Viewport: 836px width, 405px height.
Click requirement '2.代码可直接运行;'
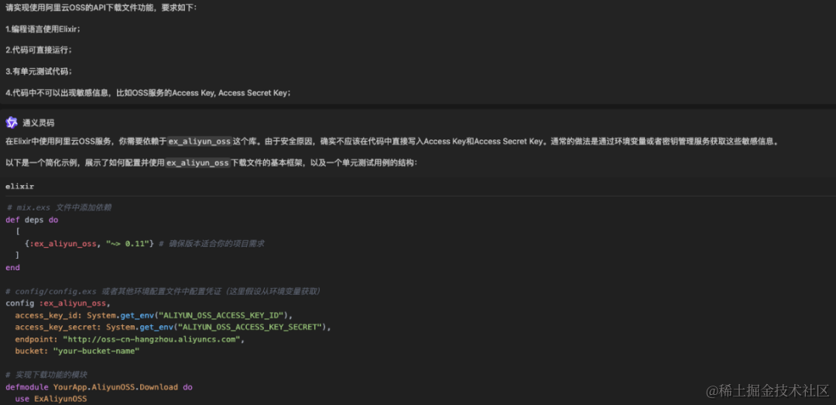click(39, 50)
